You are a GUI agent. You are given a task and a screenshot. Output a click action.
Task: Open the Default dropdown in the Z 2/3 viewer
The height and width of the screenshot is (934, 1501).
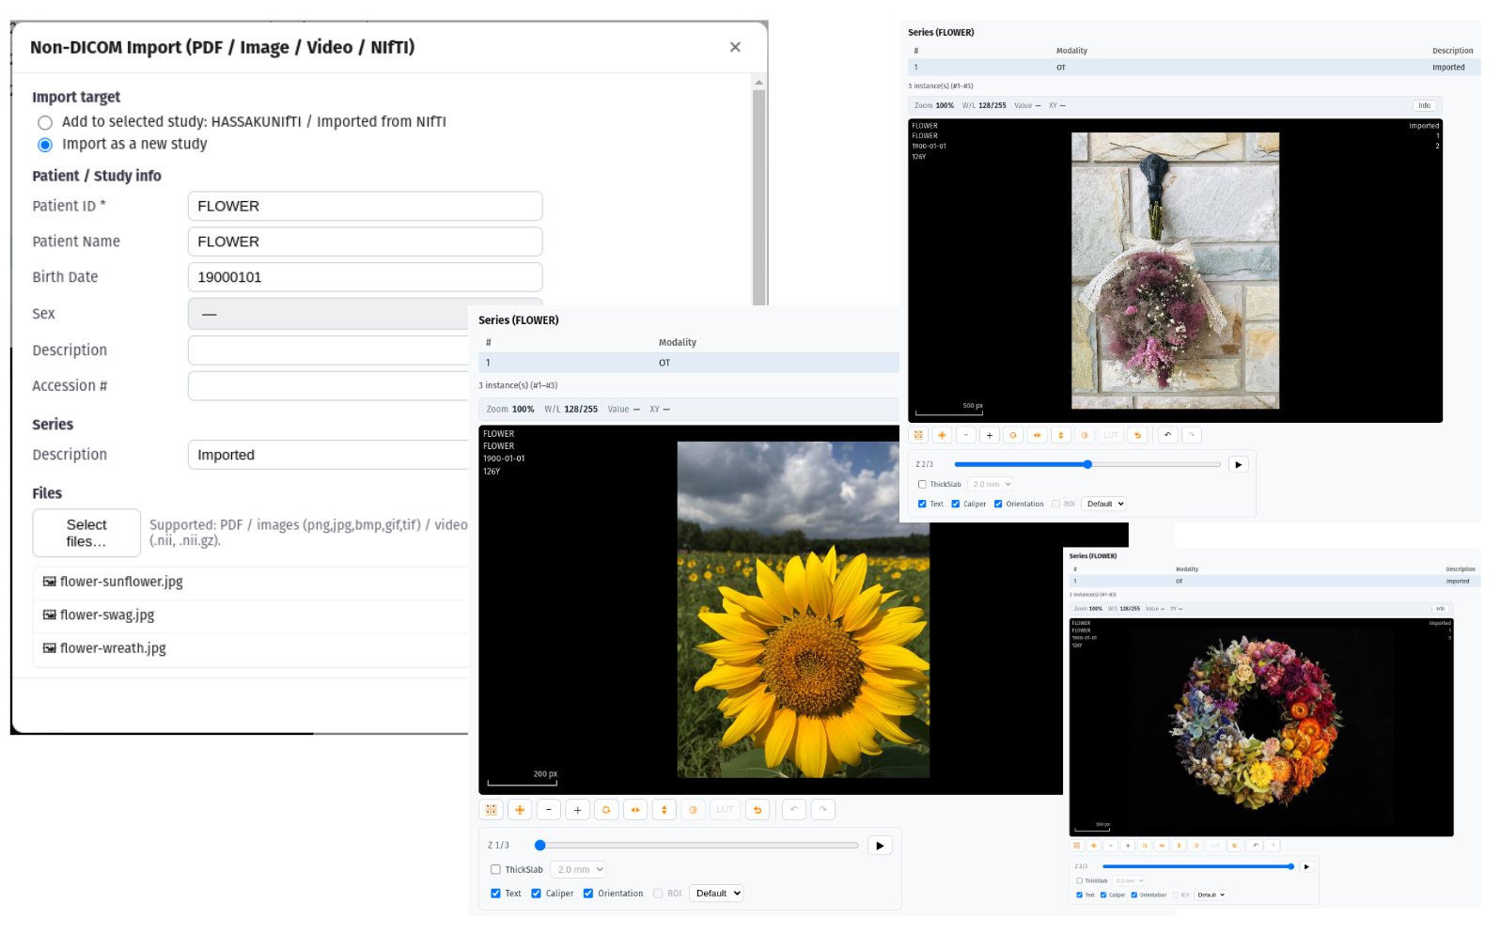tap(1103, 504)
